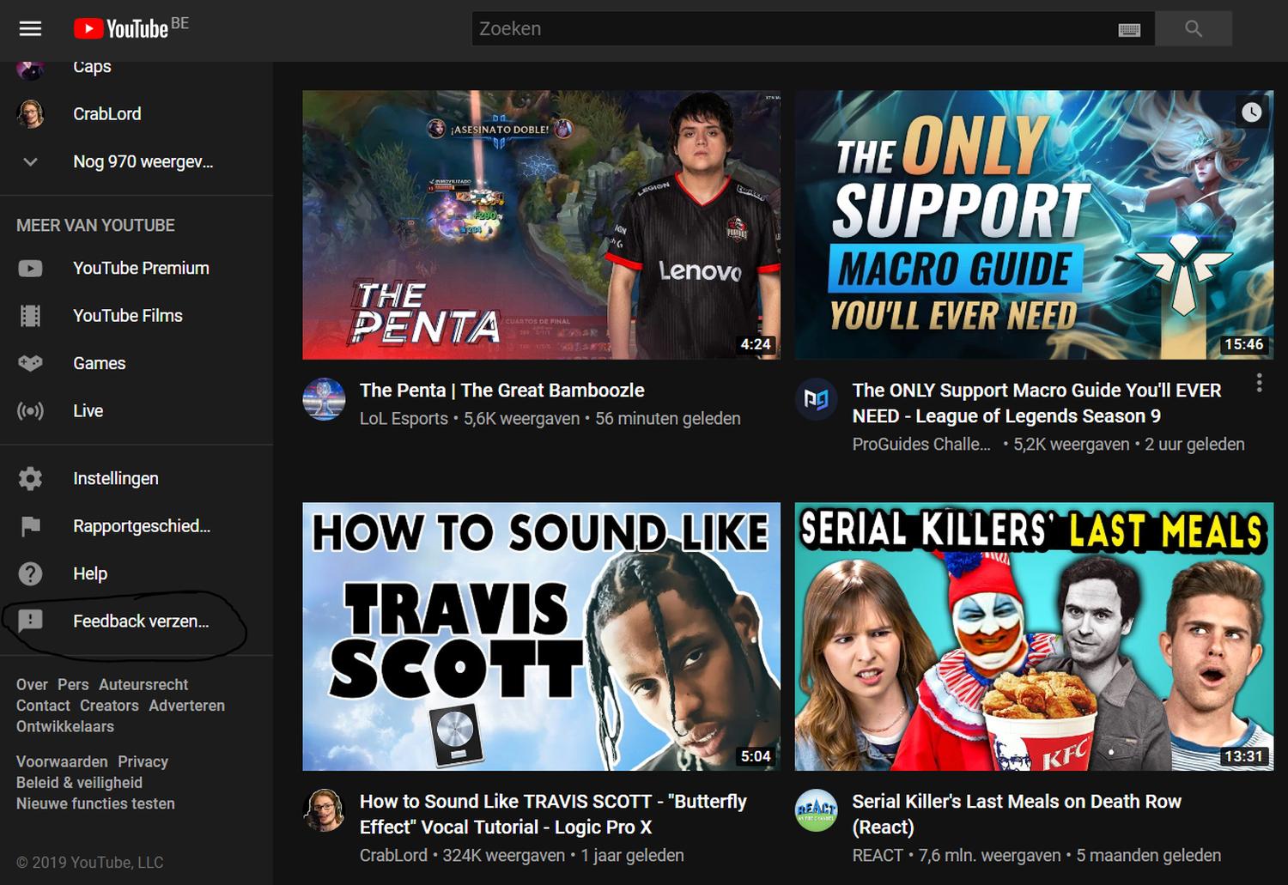Image resolution: width=1288 pixels, height=885 pixels.
Task: Open Instellingen settings
Action: pos(115,479)
